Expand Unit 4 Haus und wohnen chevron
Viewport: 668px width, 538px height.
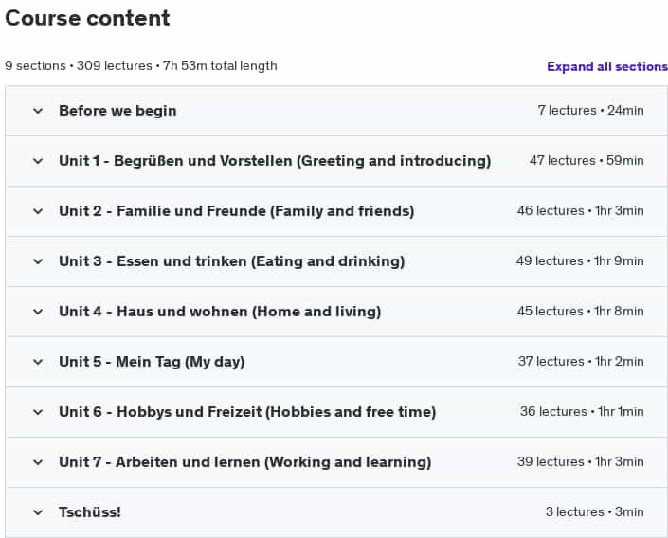click(38, 312)
